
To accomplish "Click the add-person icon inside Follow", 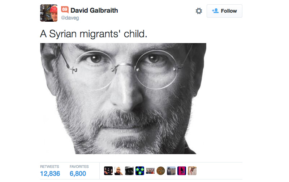I will tap(215, 11).
